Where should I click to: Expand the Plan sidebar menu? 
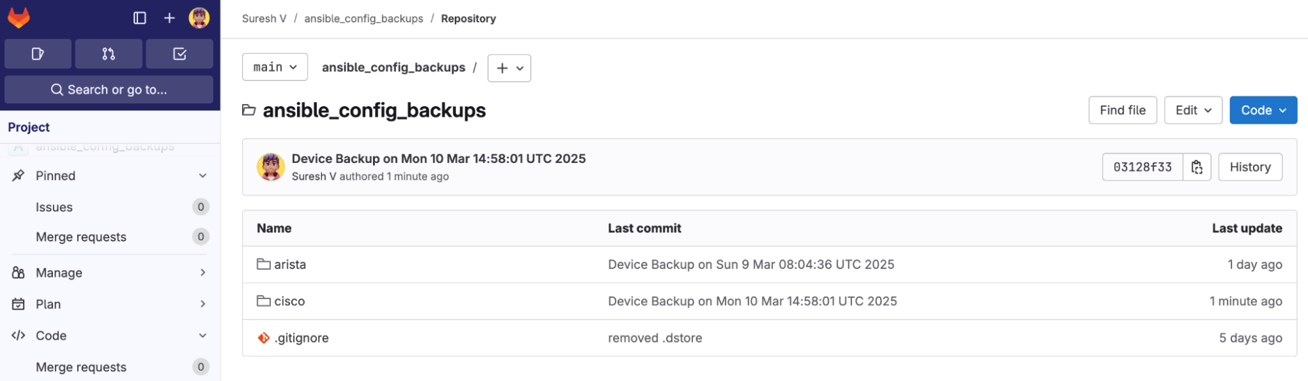(110, 304)
